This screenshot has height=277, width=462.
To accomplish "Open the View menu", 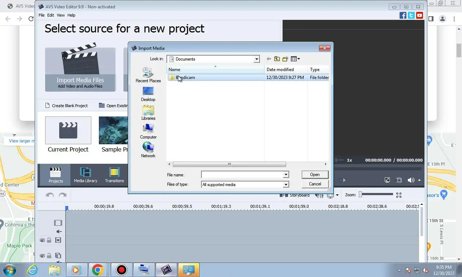I will click(61, 15).
